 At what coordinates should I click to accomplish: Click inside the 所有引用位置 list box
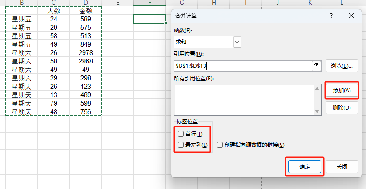point(244,100)
